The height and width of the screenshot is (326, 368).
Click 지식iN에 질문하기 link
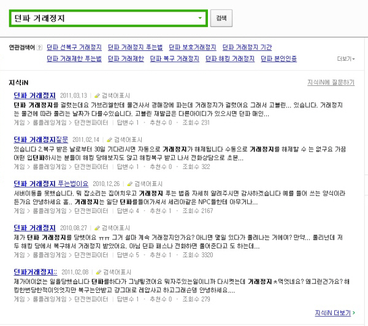click(x=331, y=82)
